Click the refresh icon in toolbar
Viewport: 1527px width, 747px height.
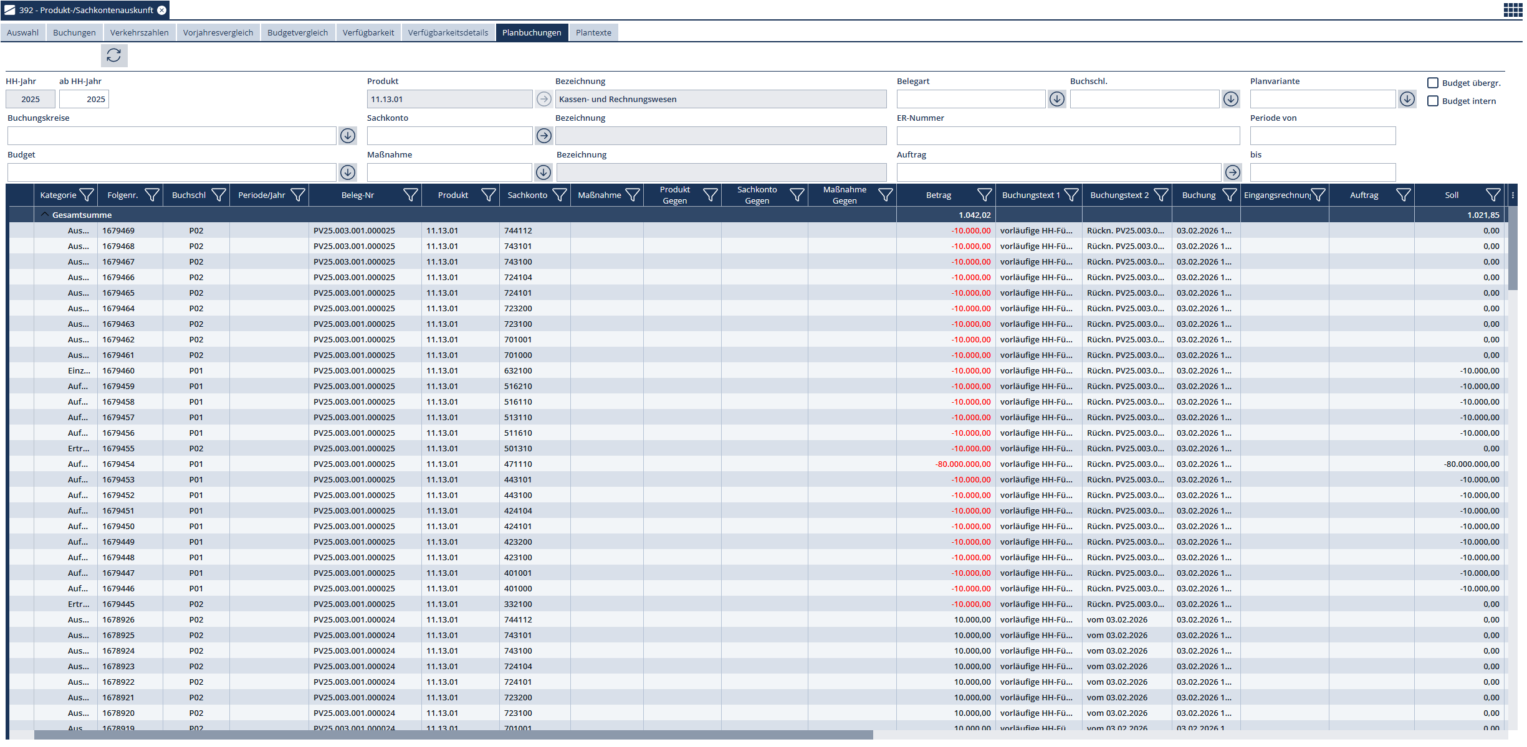pyautogui.click(x=114, y=55)
